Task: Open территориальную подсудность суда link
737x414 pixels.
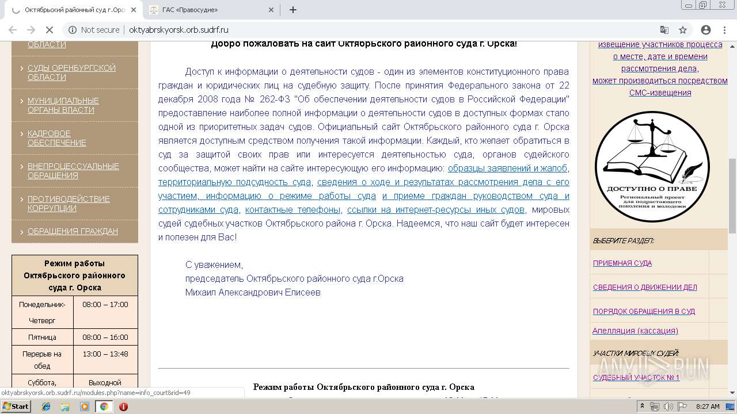Action: click(234, 182)
